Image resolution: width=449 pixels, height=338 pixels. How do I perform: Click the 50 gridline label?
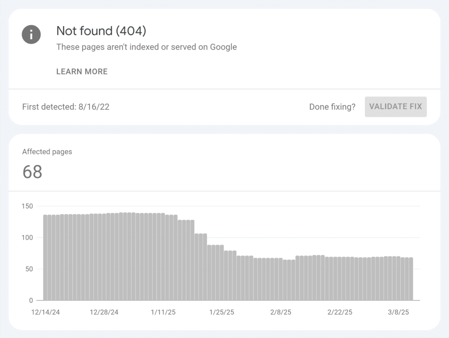[x=28, y=269]
